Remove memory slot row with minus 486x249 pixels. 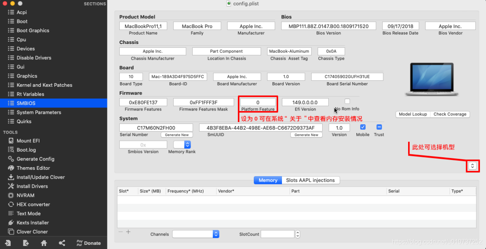coord(121,232)
